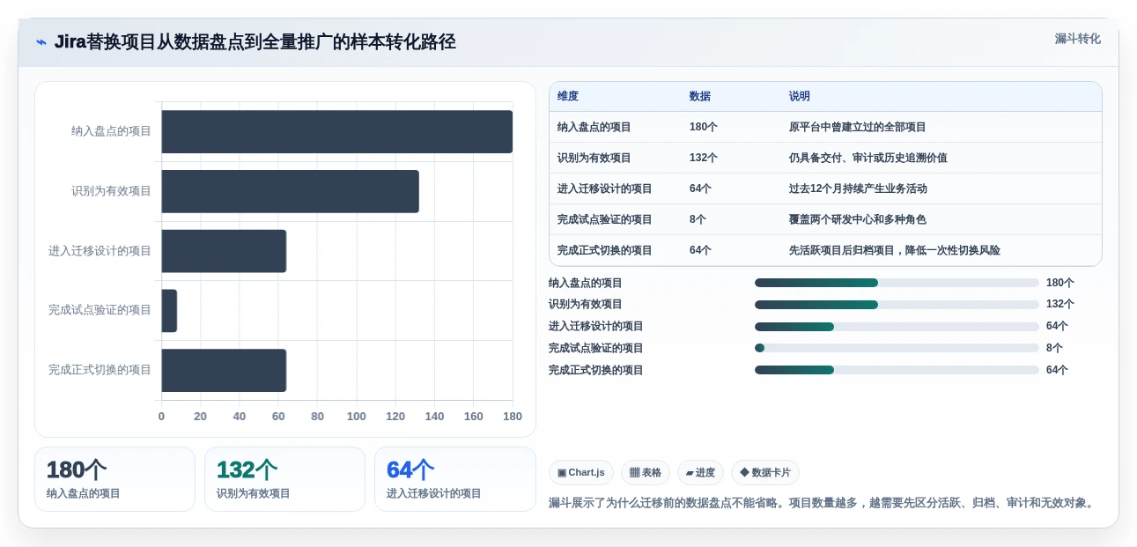
Task: Click the 完成试点验证的项目 8个 progress bar
Action: (897, 348)
